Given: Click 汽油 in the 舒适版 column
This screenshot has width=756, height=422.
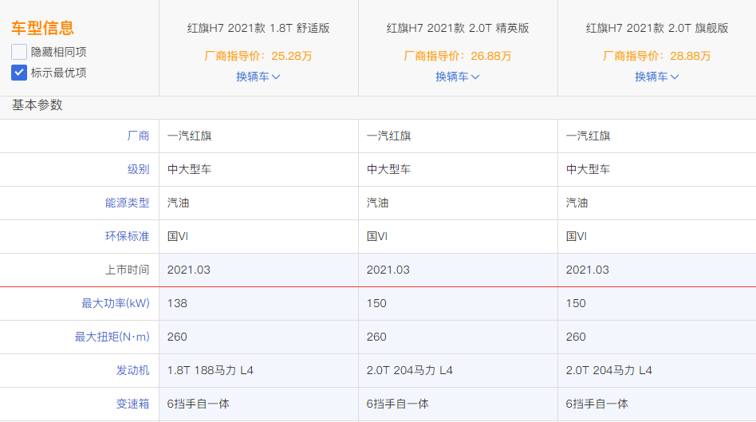Looking at the screenshot, I should [x=178, y=203].
